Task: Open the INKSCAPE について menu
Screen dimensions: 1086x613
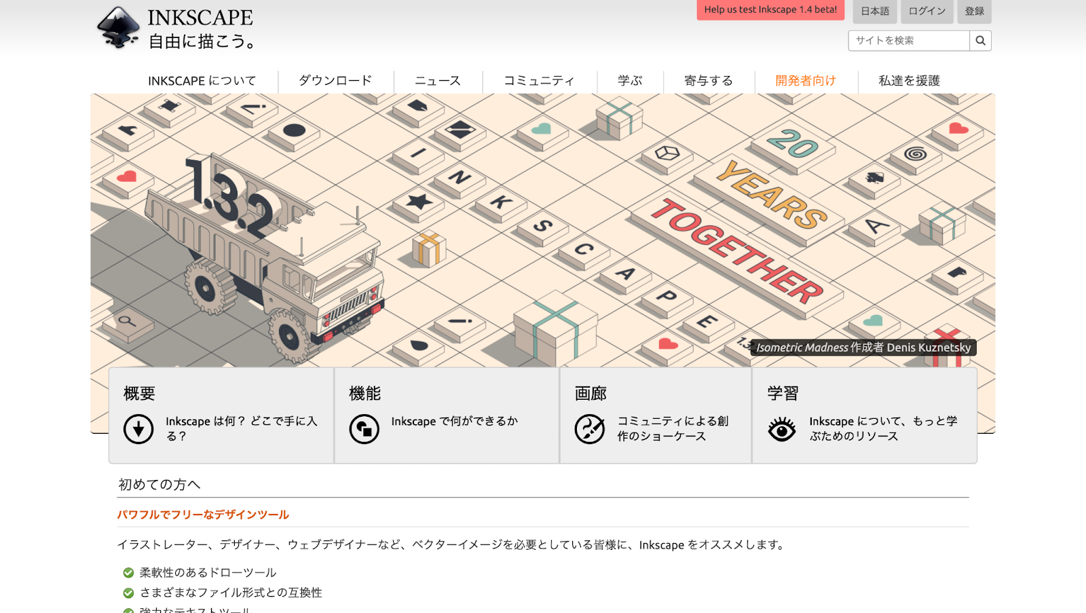Action: coord(202,81)
